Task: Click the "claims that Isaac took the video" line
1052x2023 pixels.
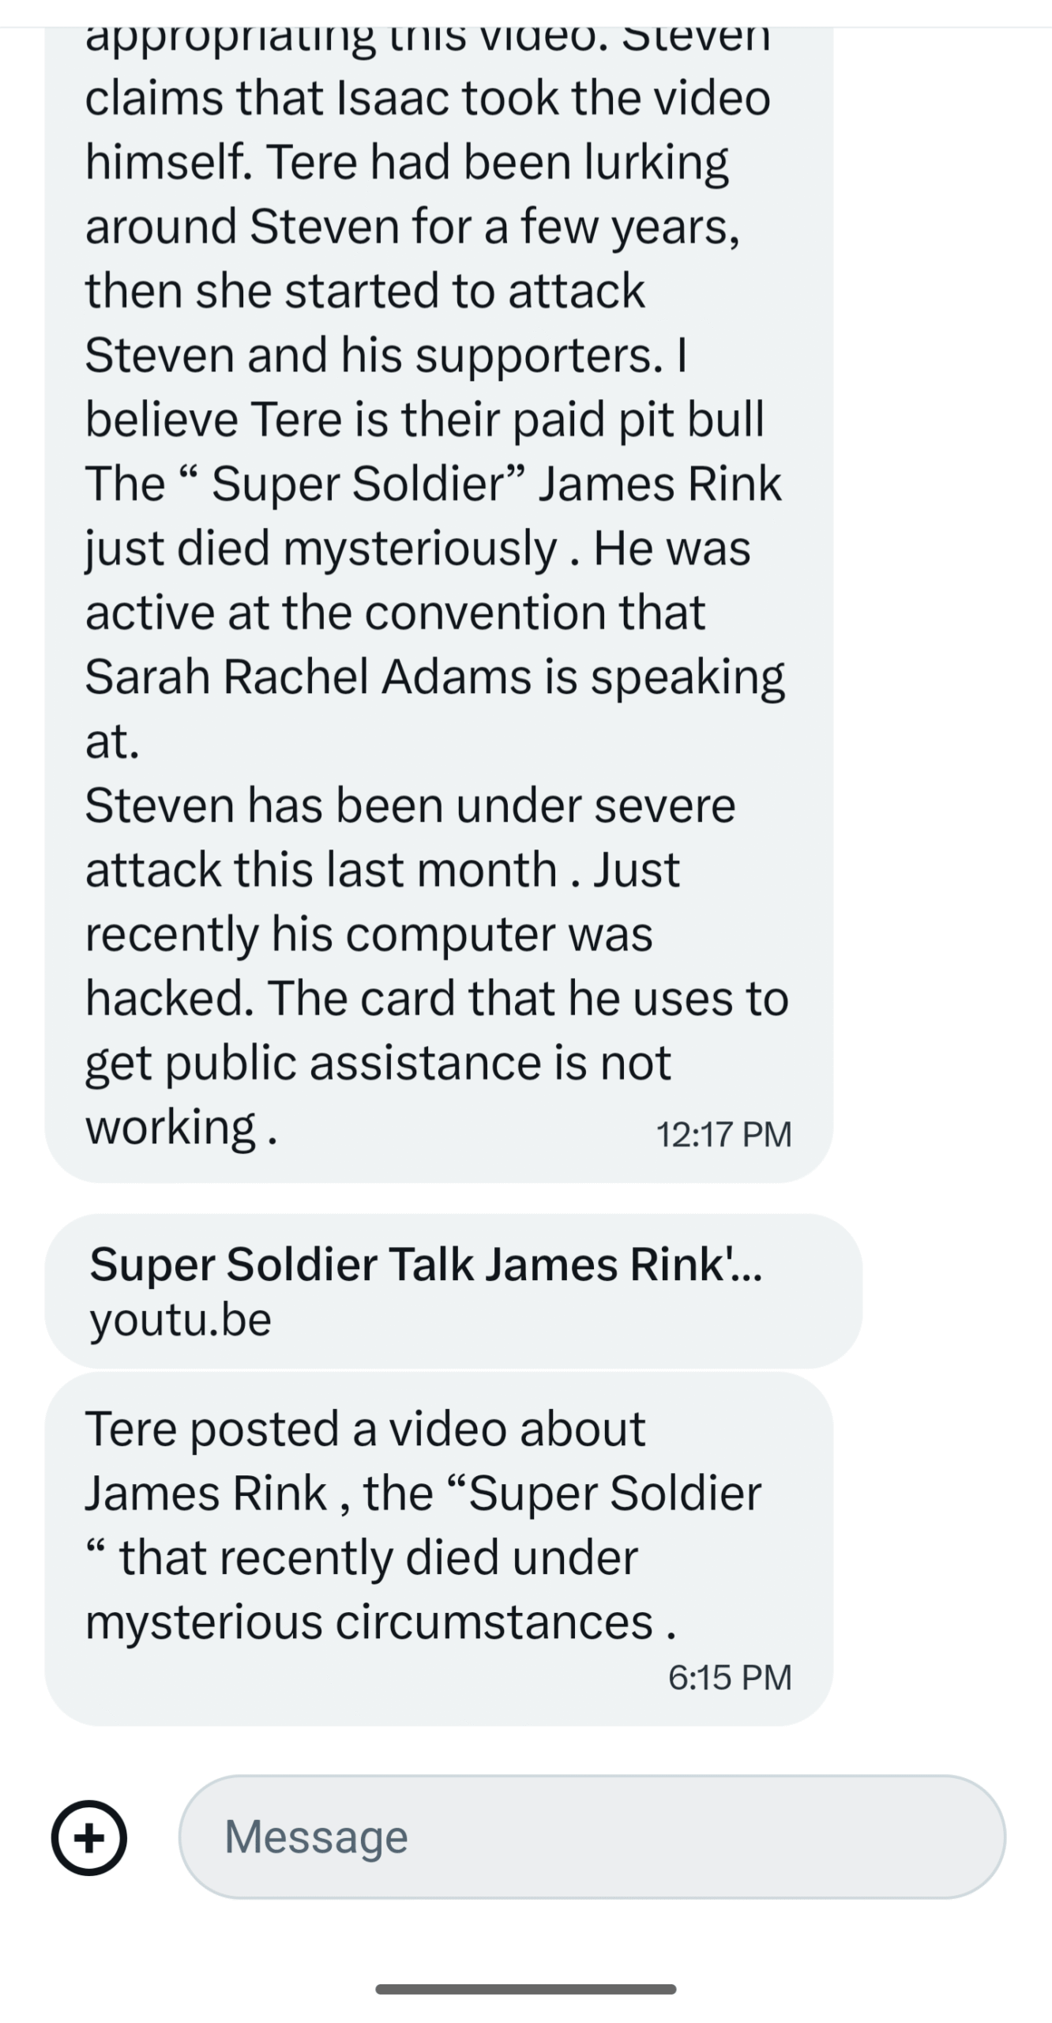Action: click(428, 98)
